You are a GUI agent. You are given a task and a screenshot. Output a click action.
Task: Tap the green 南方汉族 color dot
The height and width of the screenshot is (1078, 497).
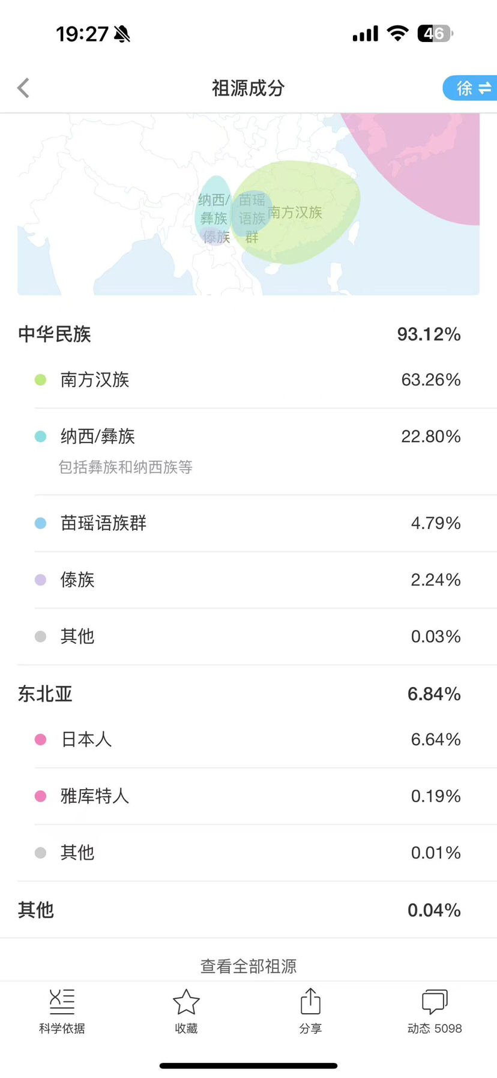40,380
